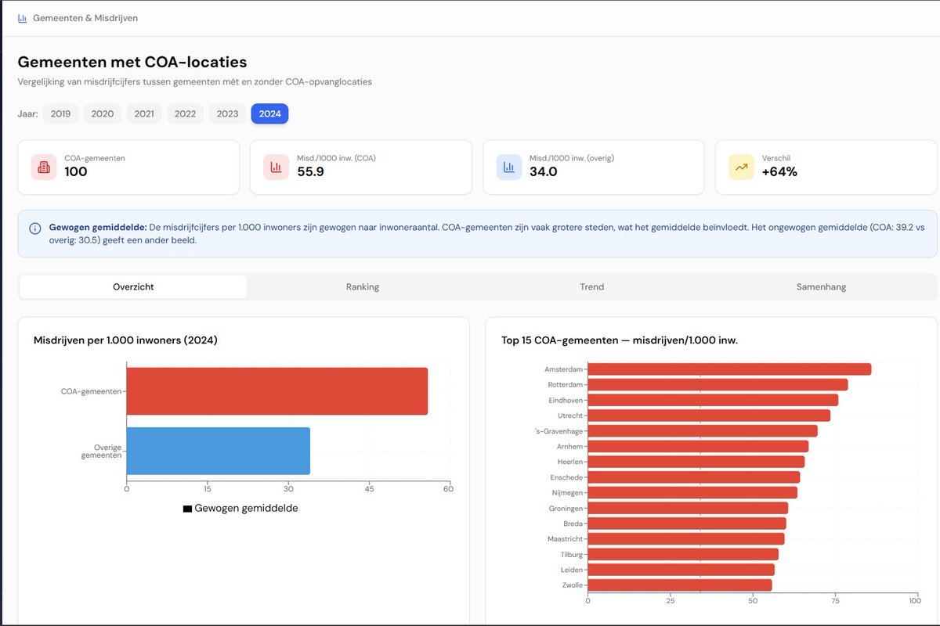
Task: Click the black Gewogen gemiddelde legend square
Action: click(x=187, y=509)
